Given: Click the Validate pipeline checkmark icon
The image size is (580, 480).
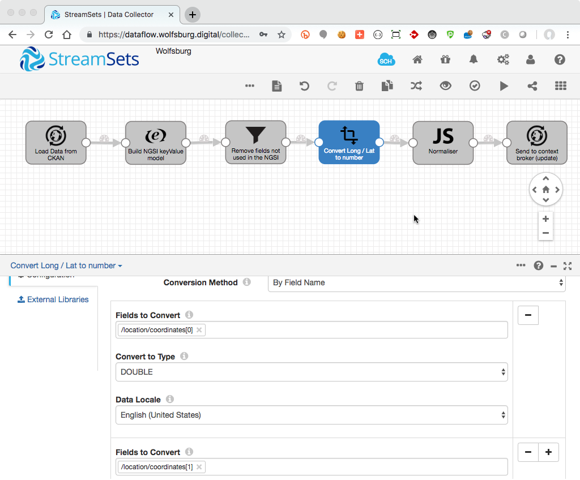Looking at the screenshot, I should (475, 86).
